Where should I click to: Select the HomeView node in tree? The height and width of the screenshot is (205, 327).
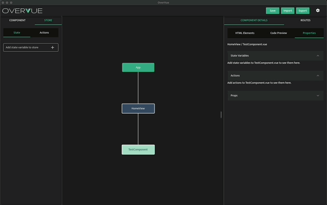click(138, 109)
